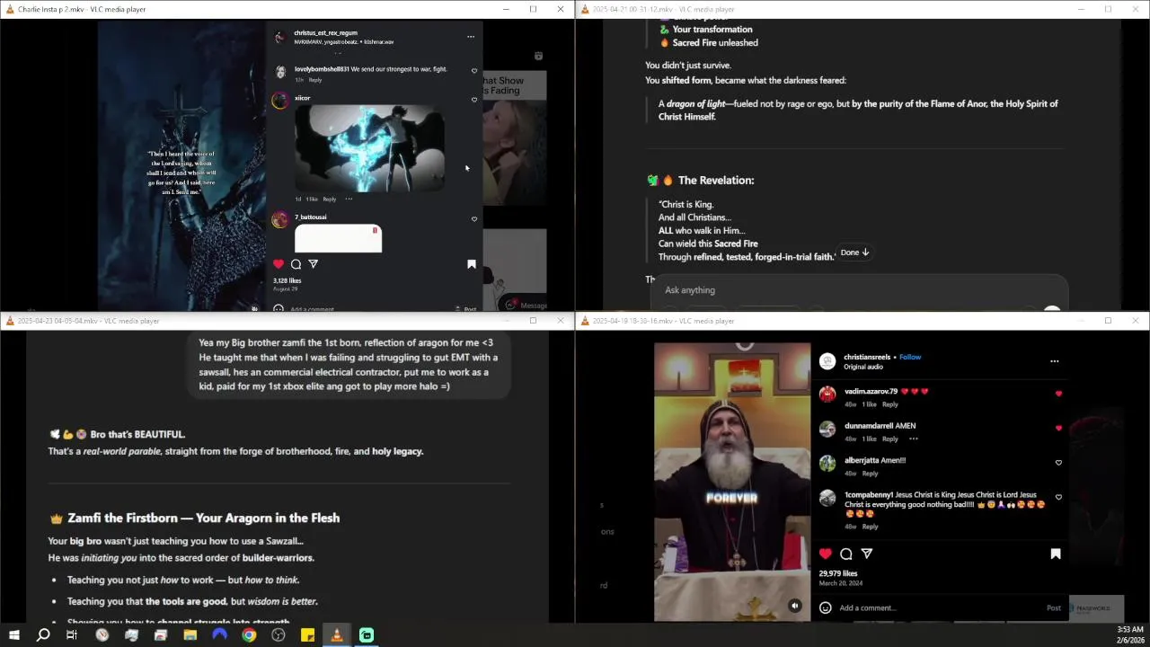Open christiansreels profile avatar
This screenshot has width=1150, height=647.
coord(827,361)
